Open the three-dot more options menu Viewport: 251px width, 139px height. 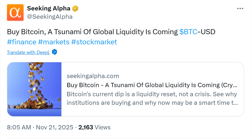coord(240,9)
